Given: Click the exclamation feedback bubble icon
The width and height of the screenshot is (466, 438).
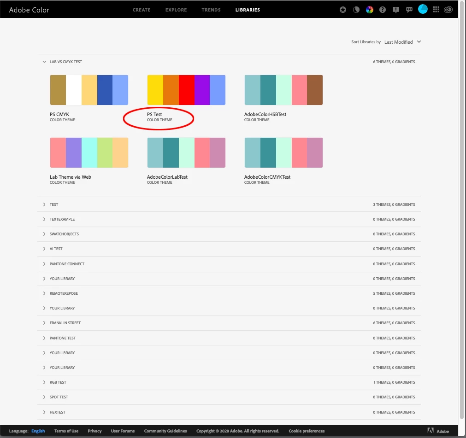Looking at the screenshot, I should [x=396, y=10].
